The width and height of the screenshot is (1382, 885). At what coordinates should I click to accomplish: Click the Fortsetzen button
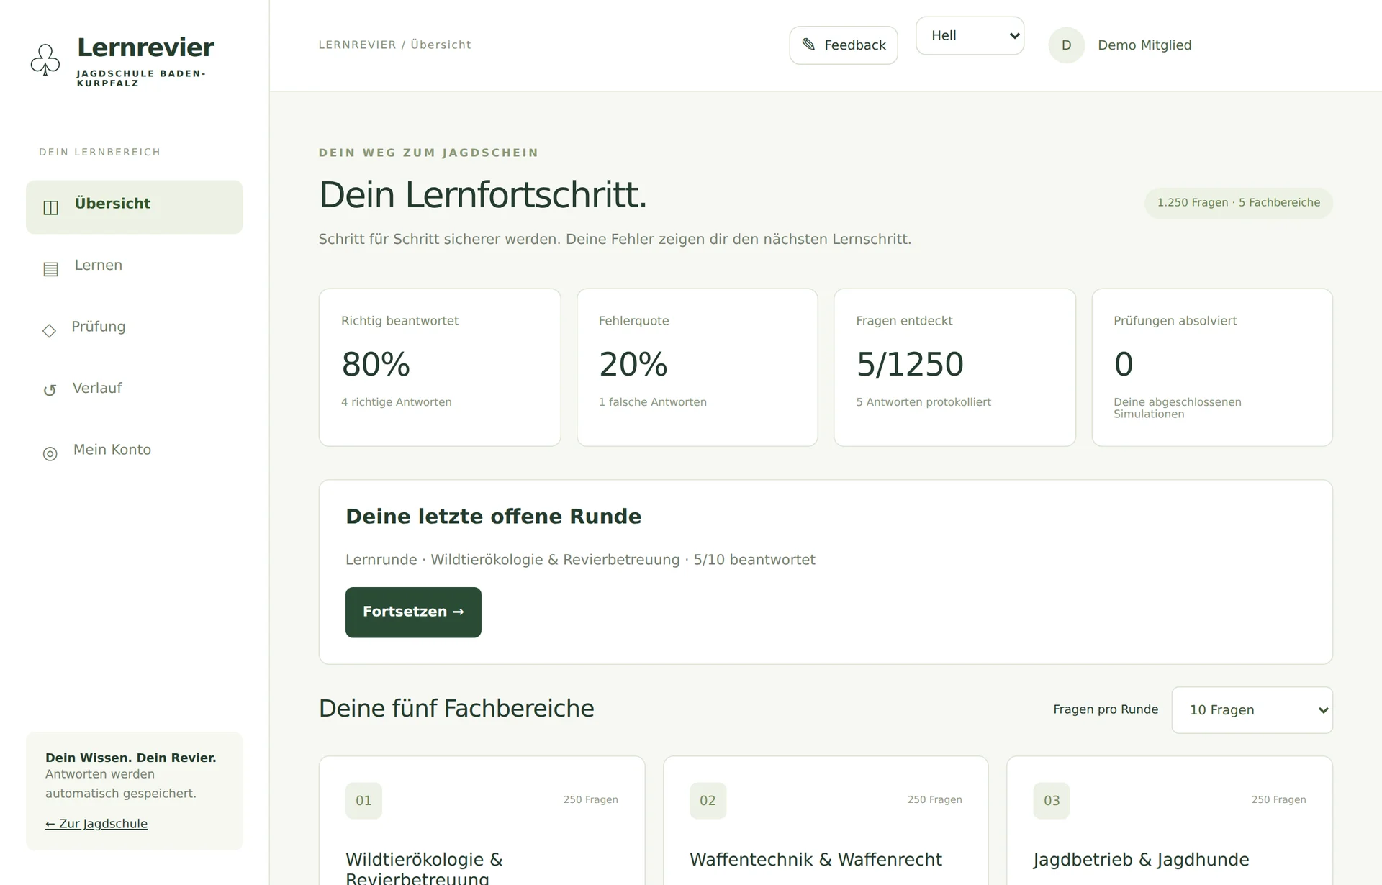click(413, 612)
